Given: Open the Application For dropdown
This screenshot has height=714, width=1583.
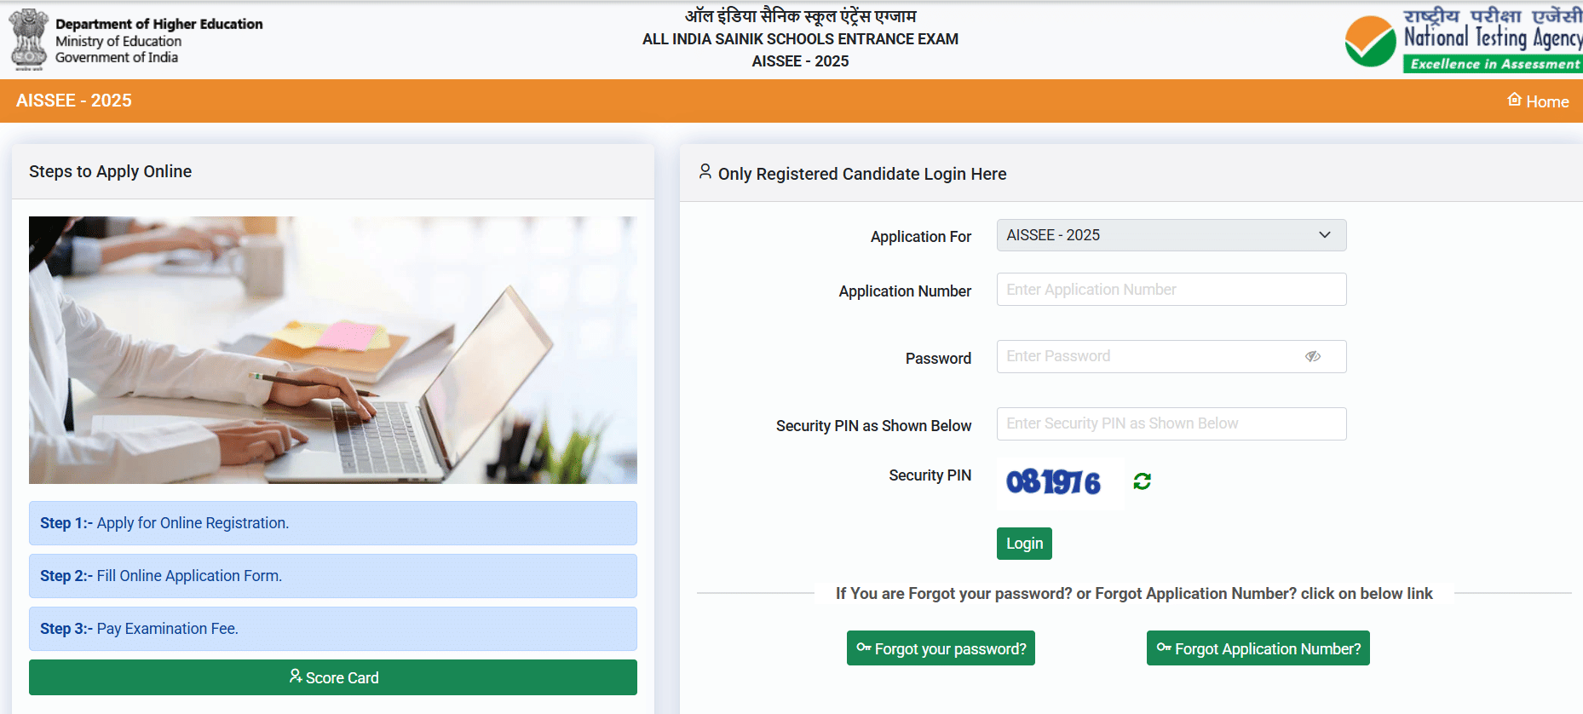Looking at the screenshot, I should pos(1171,235).
